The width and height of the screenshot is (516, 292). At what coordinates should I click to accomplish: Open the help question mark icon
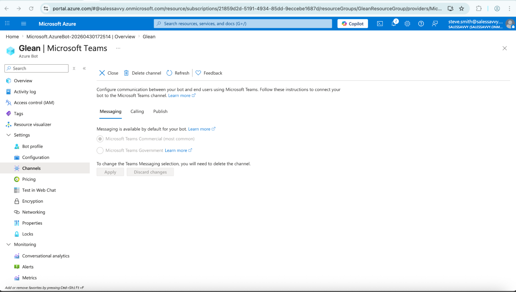pos(421,23)
